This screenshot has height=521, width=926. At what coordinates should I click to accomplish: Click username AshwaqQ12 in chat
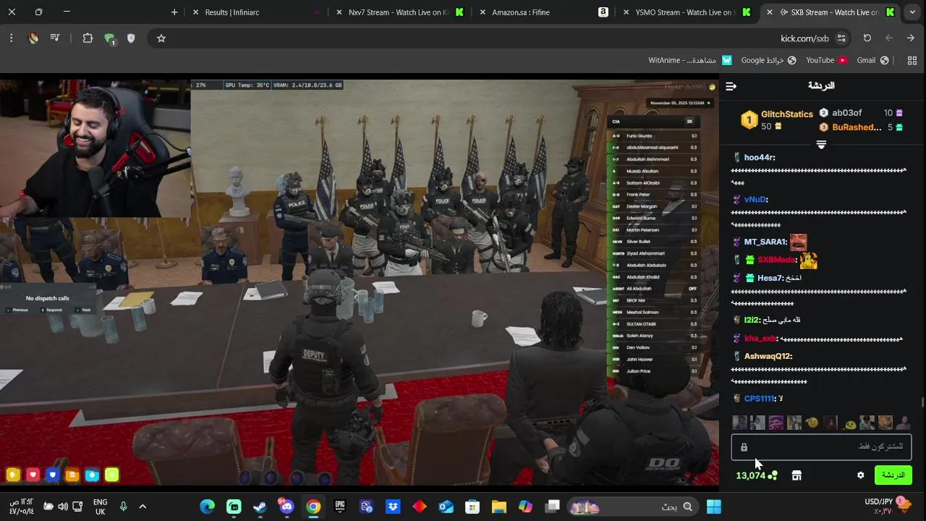tap(768, 356)
